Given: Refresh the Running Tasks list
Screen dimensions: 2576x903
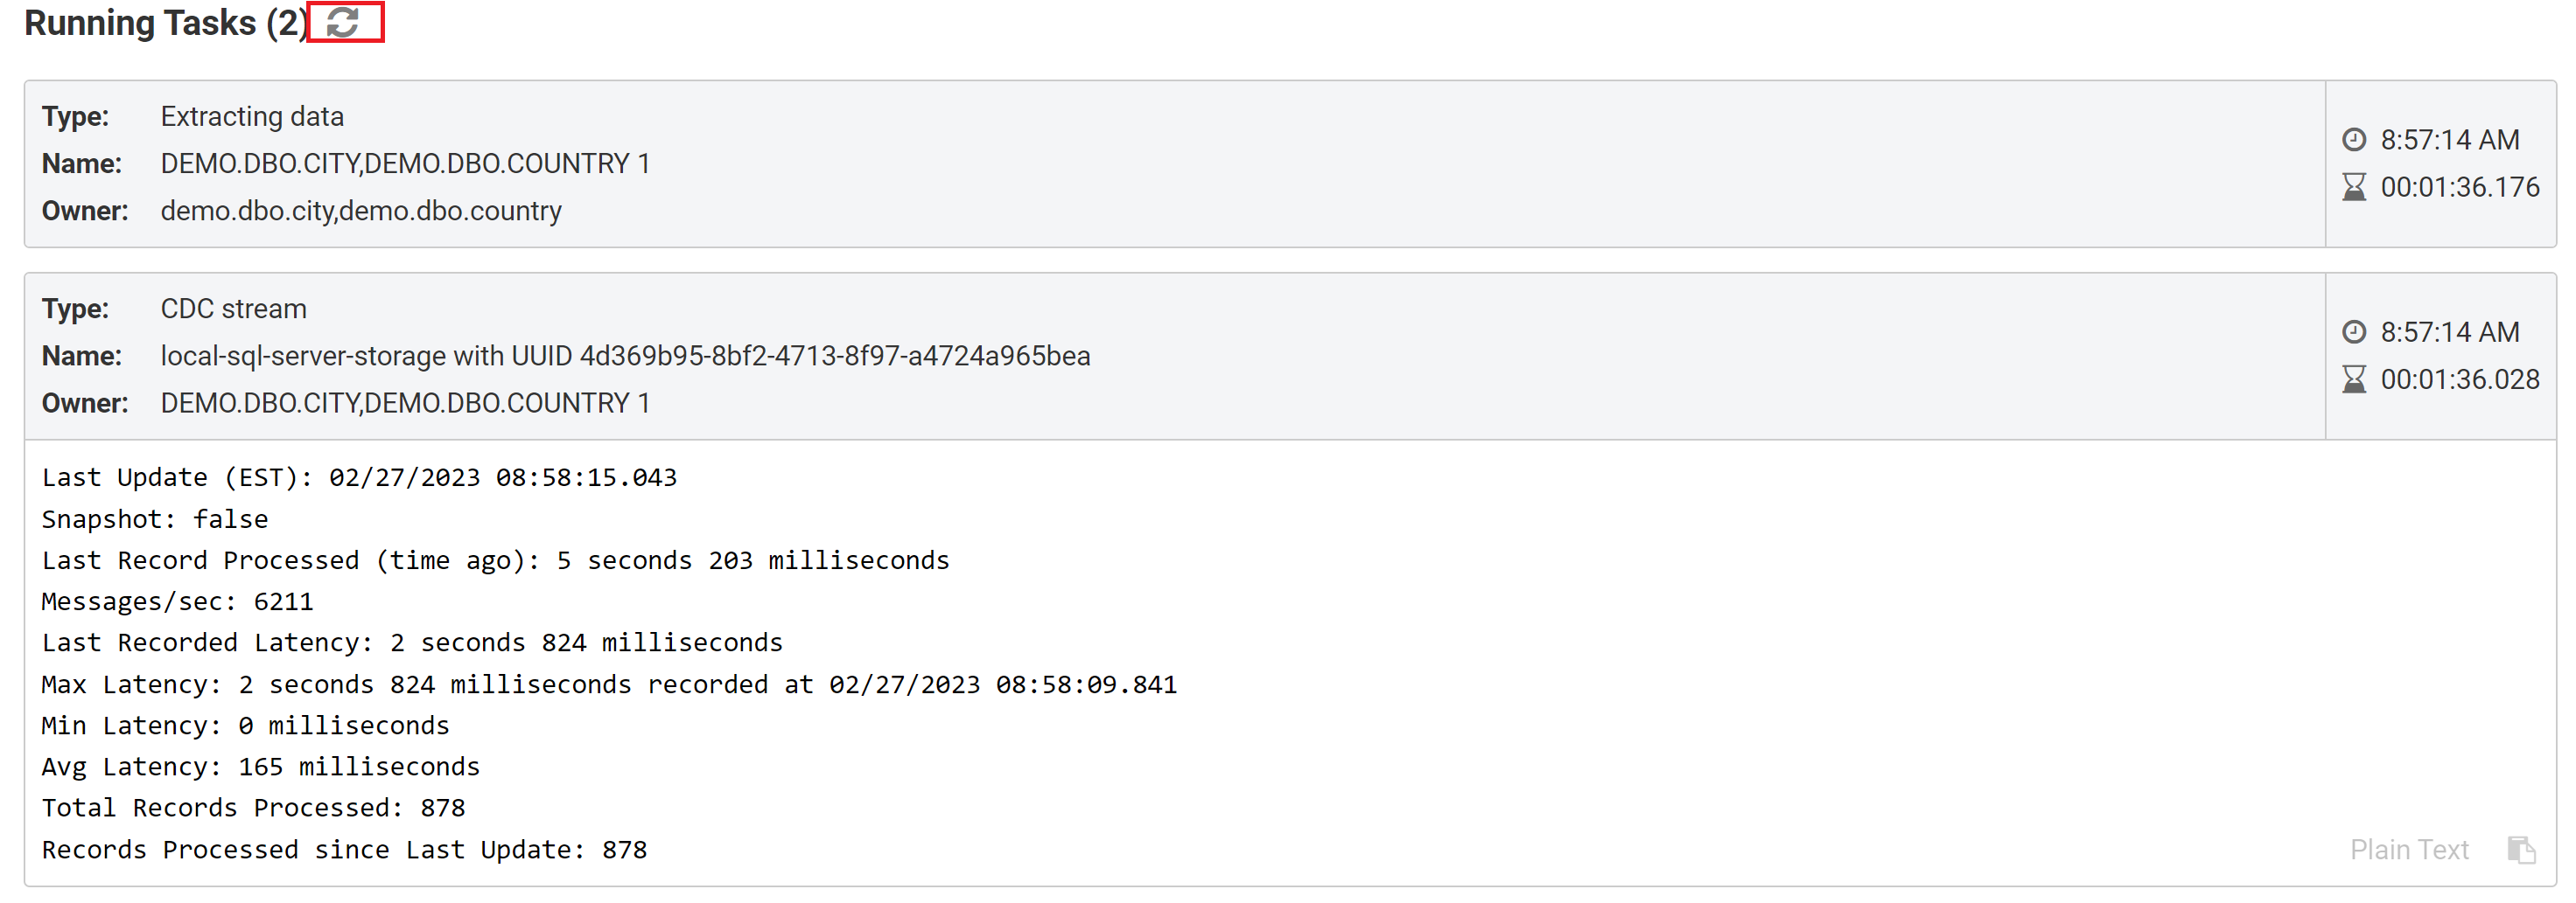Looking at the screenshot, I should pos(343,22).
